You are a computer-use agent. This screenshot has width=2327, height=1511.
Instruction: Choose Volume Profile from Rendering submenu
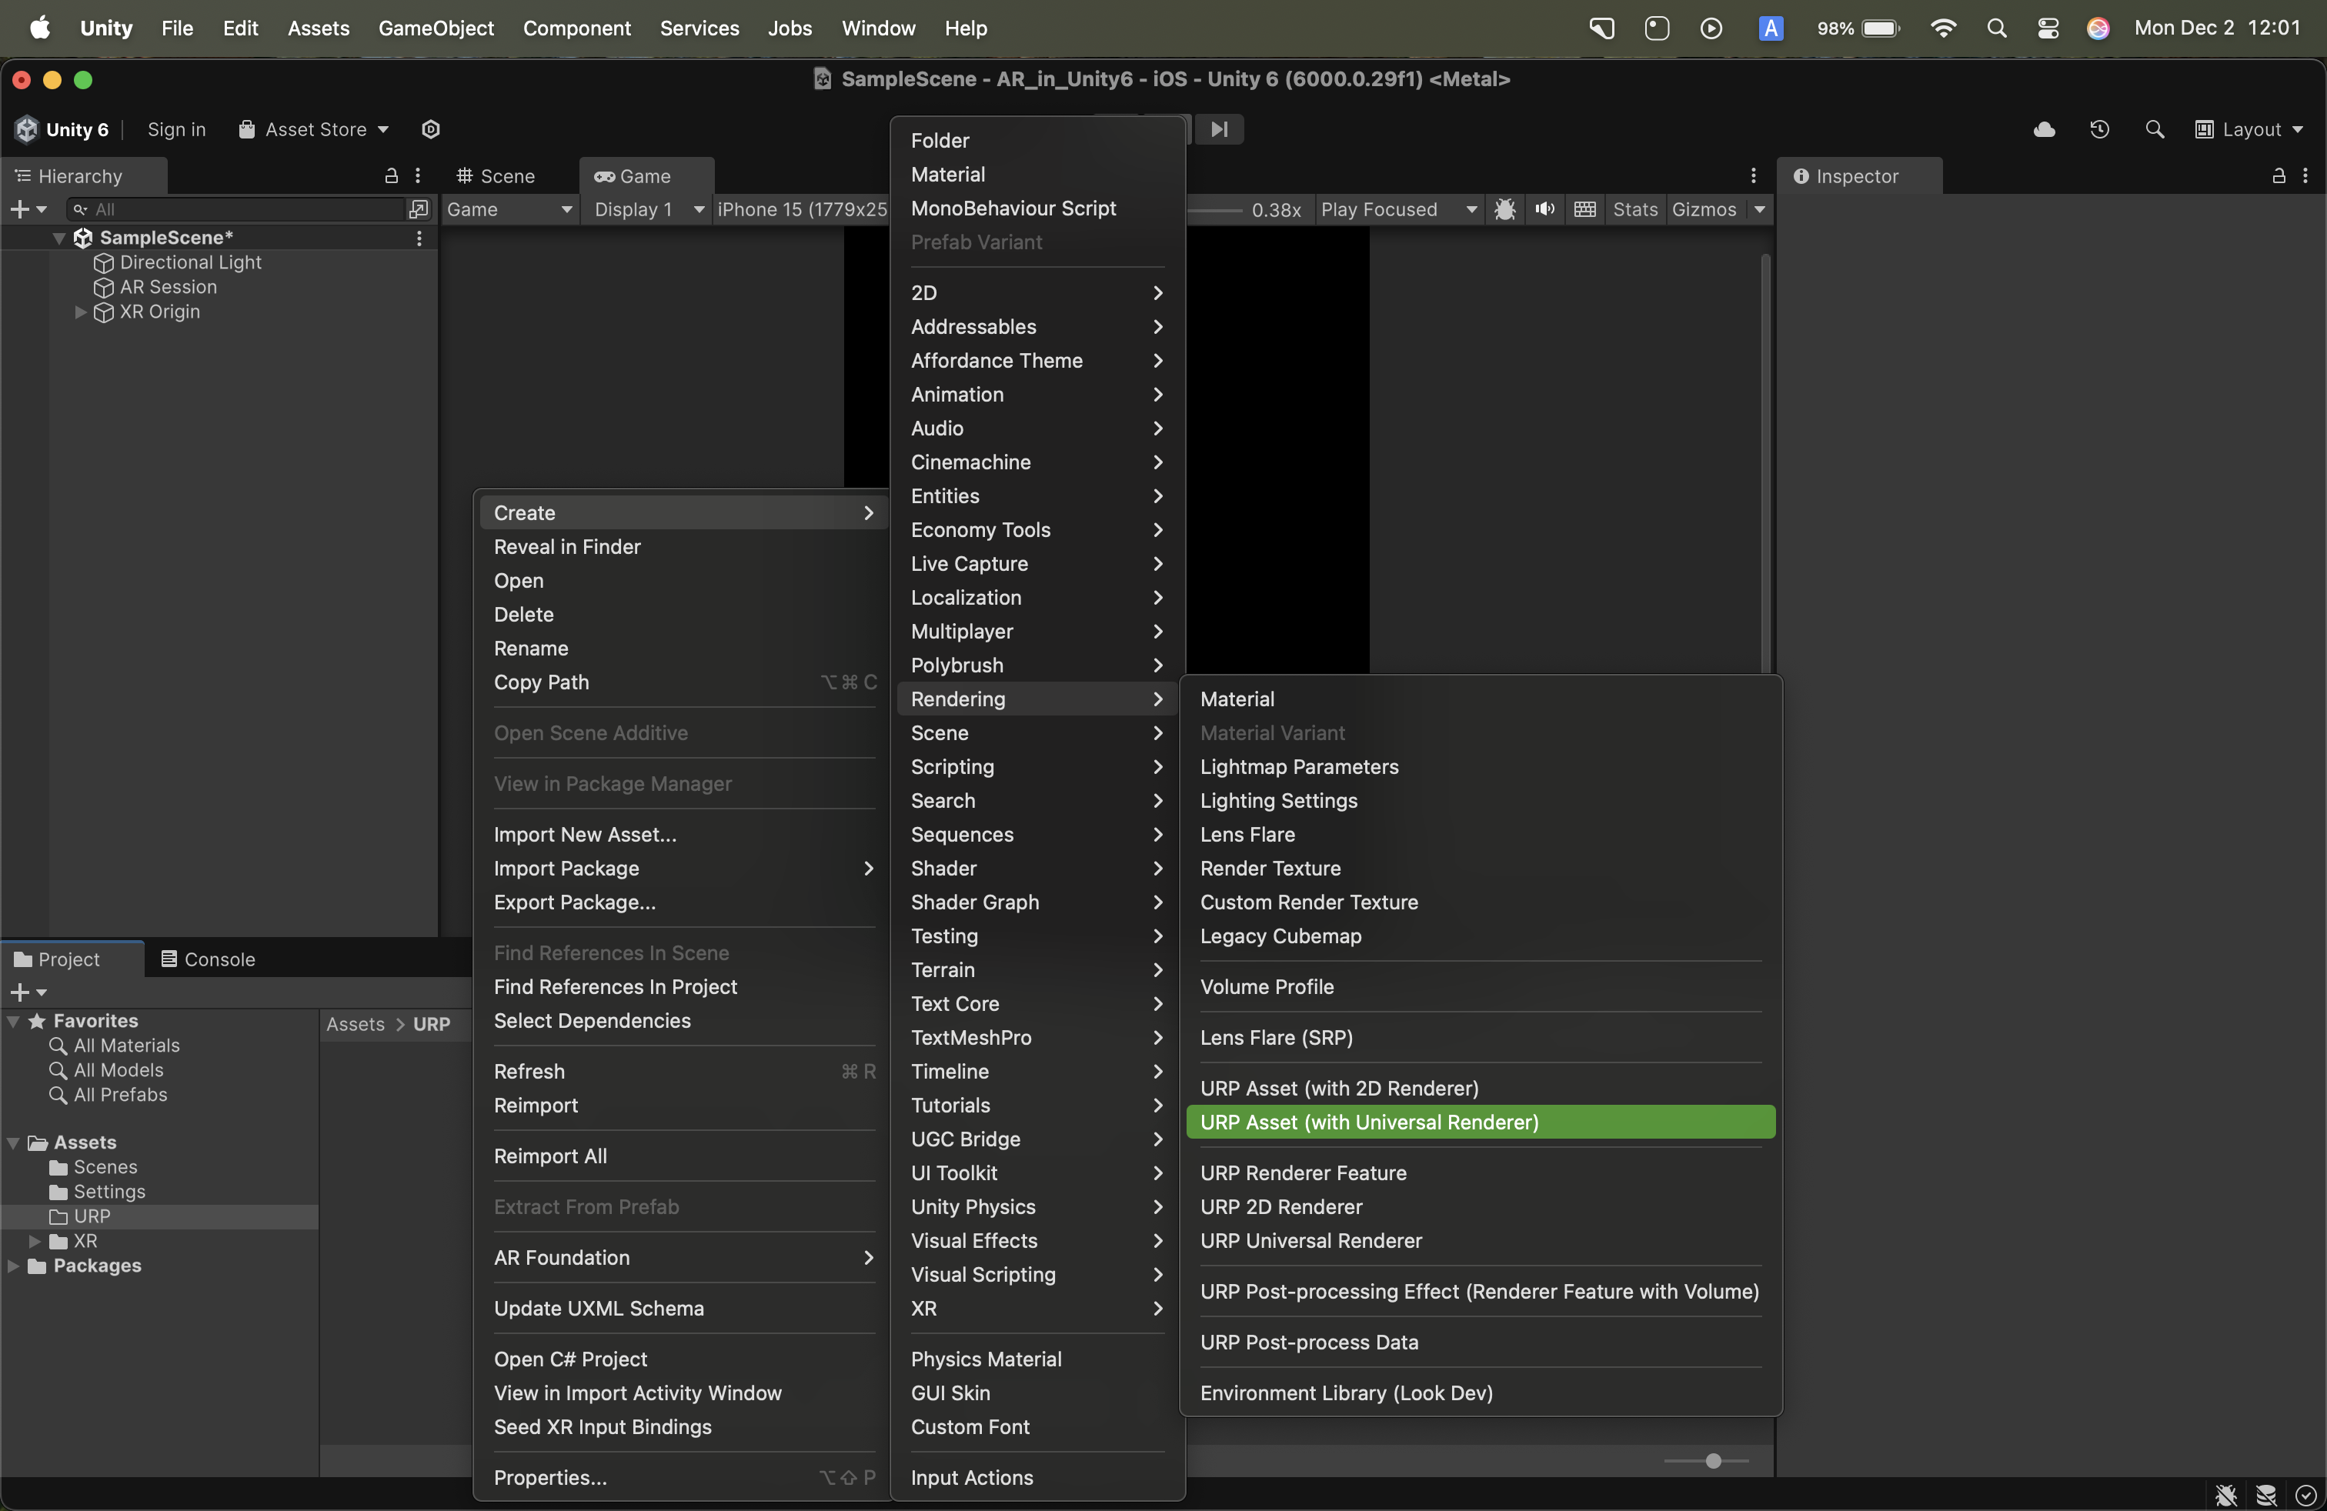(1266, 986)
